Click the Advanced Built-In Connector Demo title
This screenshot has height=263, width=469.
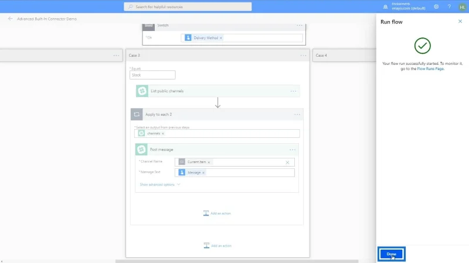tap(47, 19)
